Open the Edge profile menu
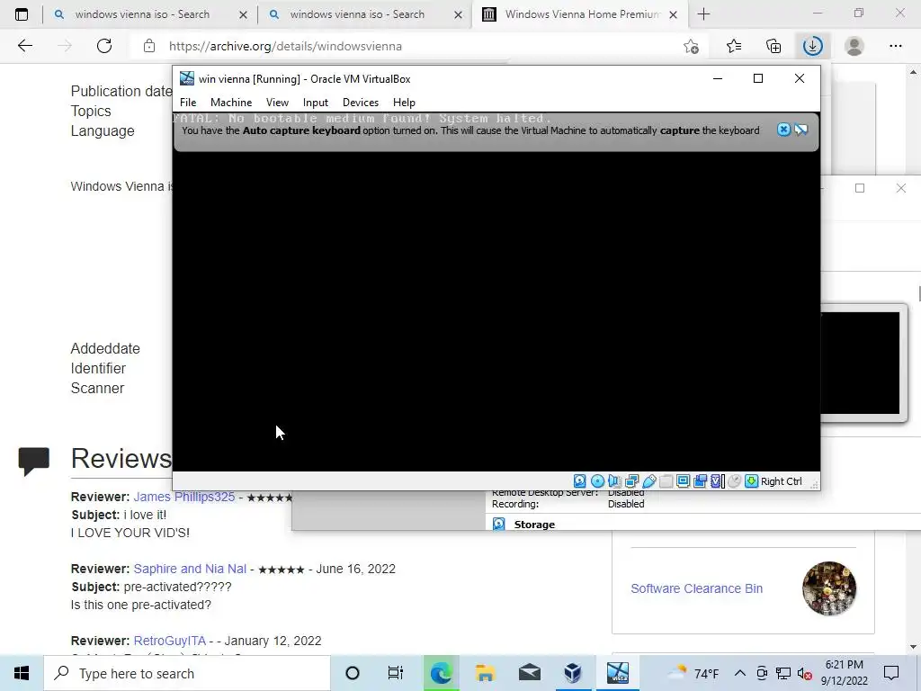This screenshot has height=691, width=921. click(854, 46)
